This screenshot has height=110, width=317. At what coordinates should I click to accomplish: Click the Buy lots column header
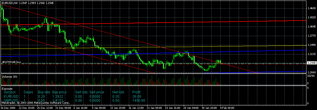tap(44, 92)
